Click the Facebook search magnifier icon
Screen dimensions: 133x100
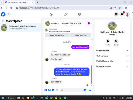tap(9, 14)
